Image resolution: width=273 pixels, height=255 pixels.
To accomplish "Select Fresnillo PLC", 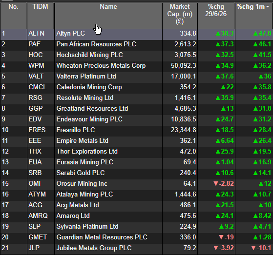I will [x=76, y=130].
